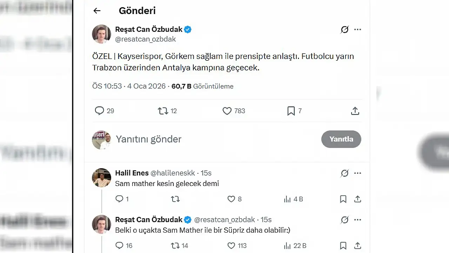Bookmark Halil Enes's reply
The width and height of the screenshot is (449, 253).
click(343, 199)
